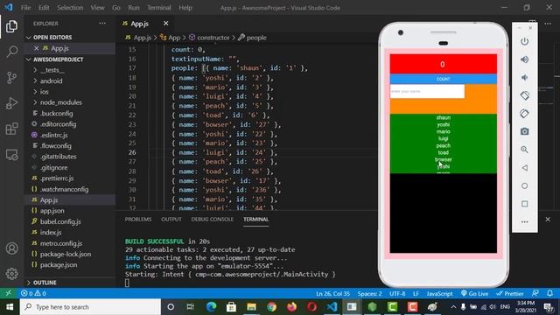Click remote window indicator in status bar
The image size is (560, 315).
[x=8, y=293]
